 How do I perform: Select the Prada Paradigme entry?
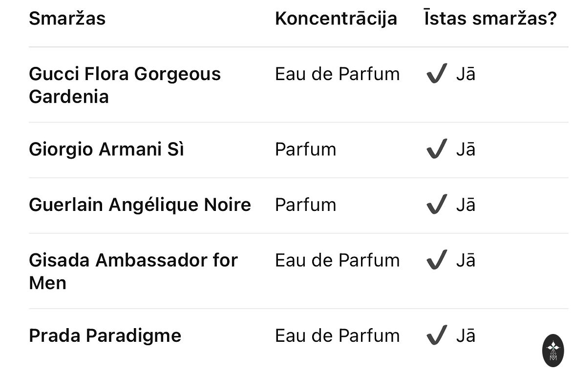[105, 335]
